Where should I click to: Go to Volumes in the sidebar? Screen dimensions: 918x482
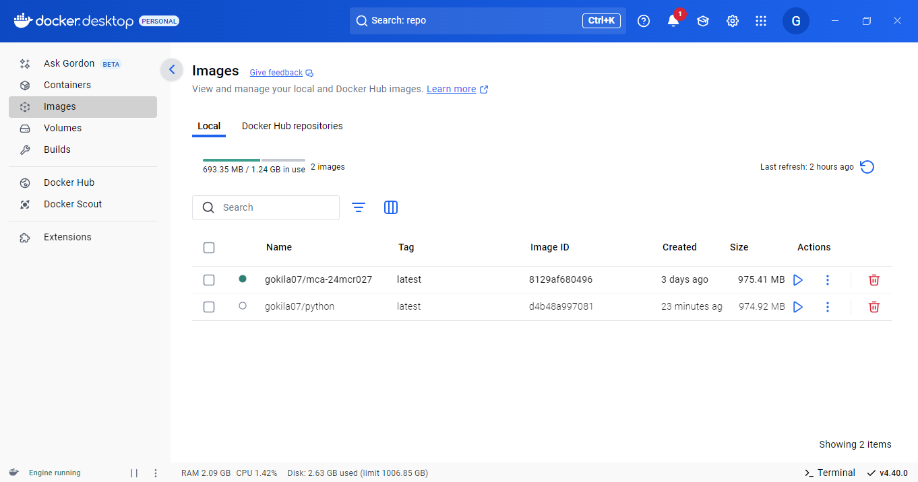[83, 128]
